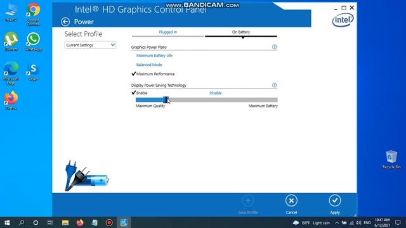
Task: Click the Maximum Quality slider label
Action: click(150, 106)
